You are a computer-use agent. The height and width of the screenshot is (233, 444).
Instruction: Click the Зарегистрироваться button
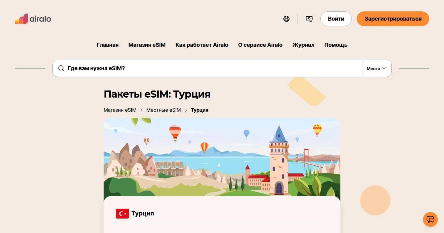(393, 19)
